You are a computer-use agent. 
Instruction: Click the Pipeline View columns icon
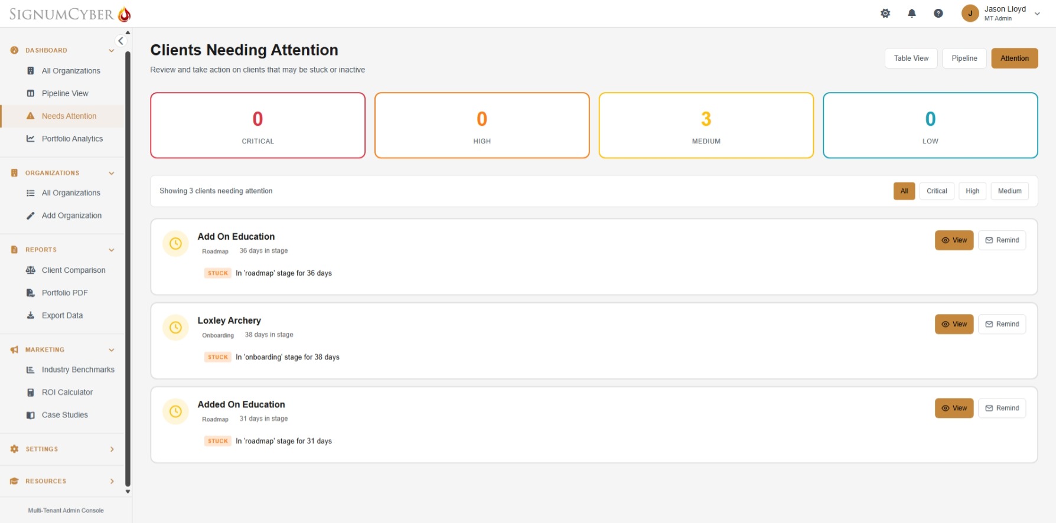tap(31, 93)
